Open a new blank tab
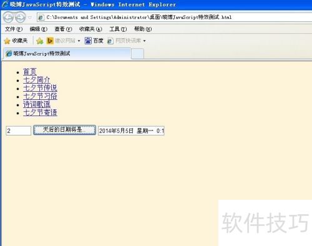Image resolution: width=312 pixels, height=246 pixels. [137, 54]
